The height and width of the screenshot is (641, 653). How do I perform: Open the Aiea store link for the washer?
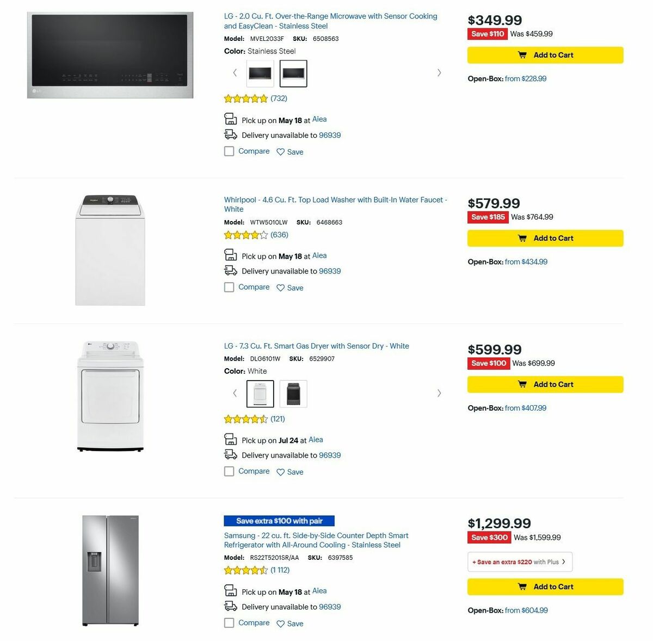319,255
